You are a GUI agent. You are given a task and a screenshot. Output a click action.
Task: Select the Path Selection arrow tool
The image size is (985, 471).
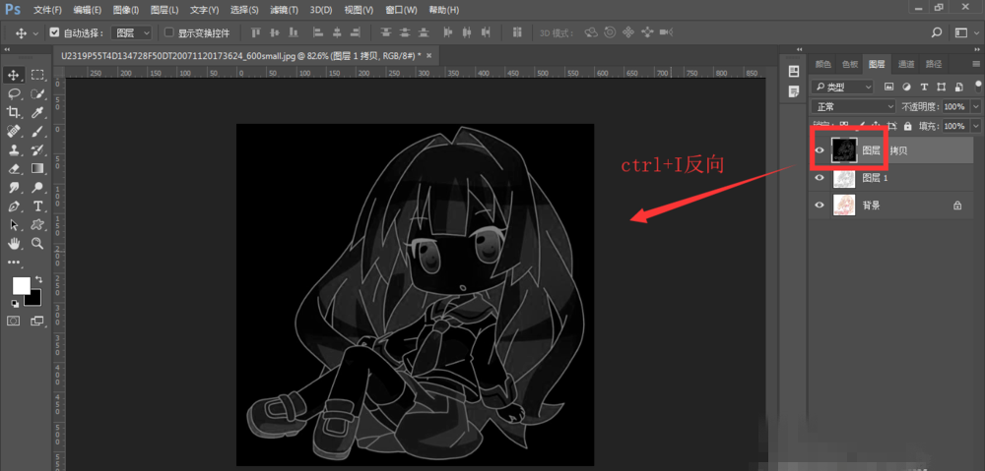click(x=13, y=224)
